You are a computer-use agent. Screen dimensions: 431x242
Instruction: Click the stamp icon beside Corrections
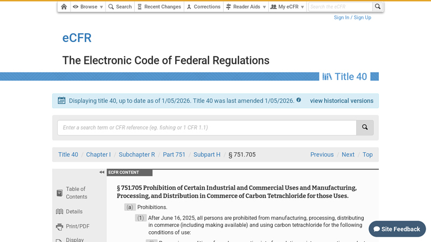tap(189, 7)
